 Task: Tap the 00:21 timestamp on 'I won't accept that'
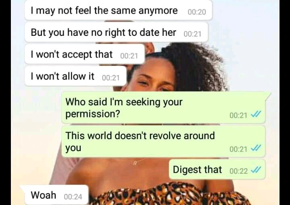point(129,56)
